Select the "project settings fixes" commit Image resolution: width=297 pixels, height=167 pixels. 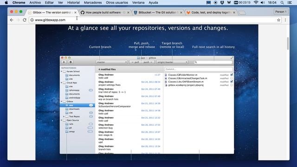click(x=129, y=83)
